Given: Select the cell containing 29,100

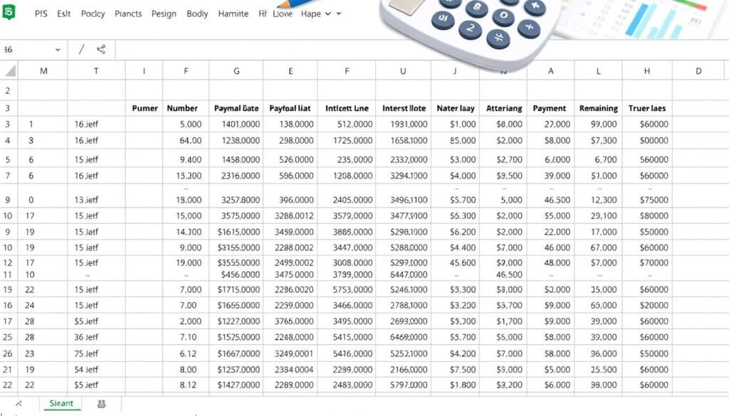Looking at the screenshot, I should pos(598,216).
